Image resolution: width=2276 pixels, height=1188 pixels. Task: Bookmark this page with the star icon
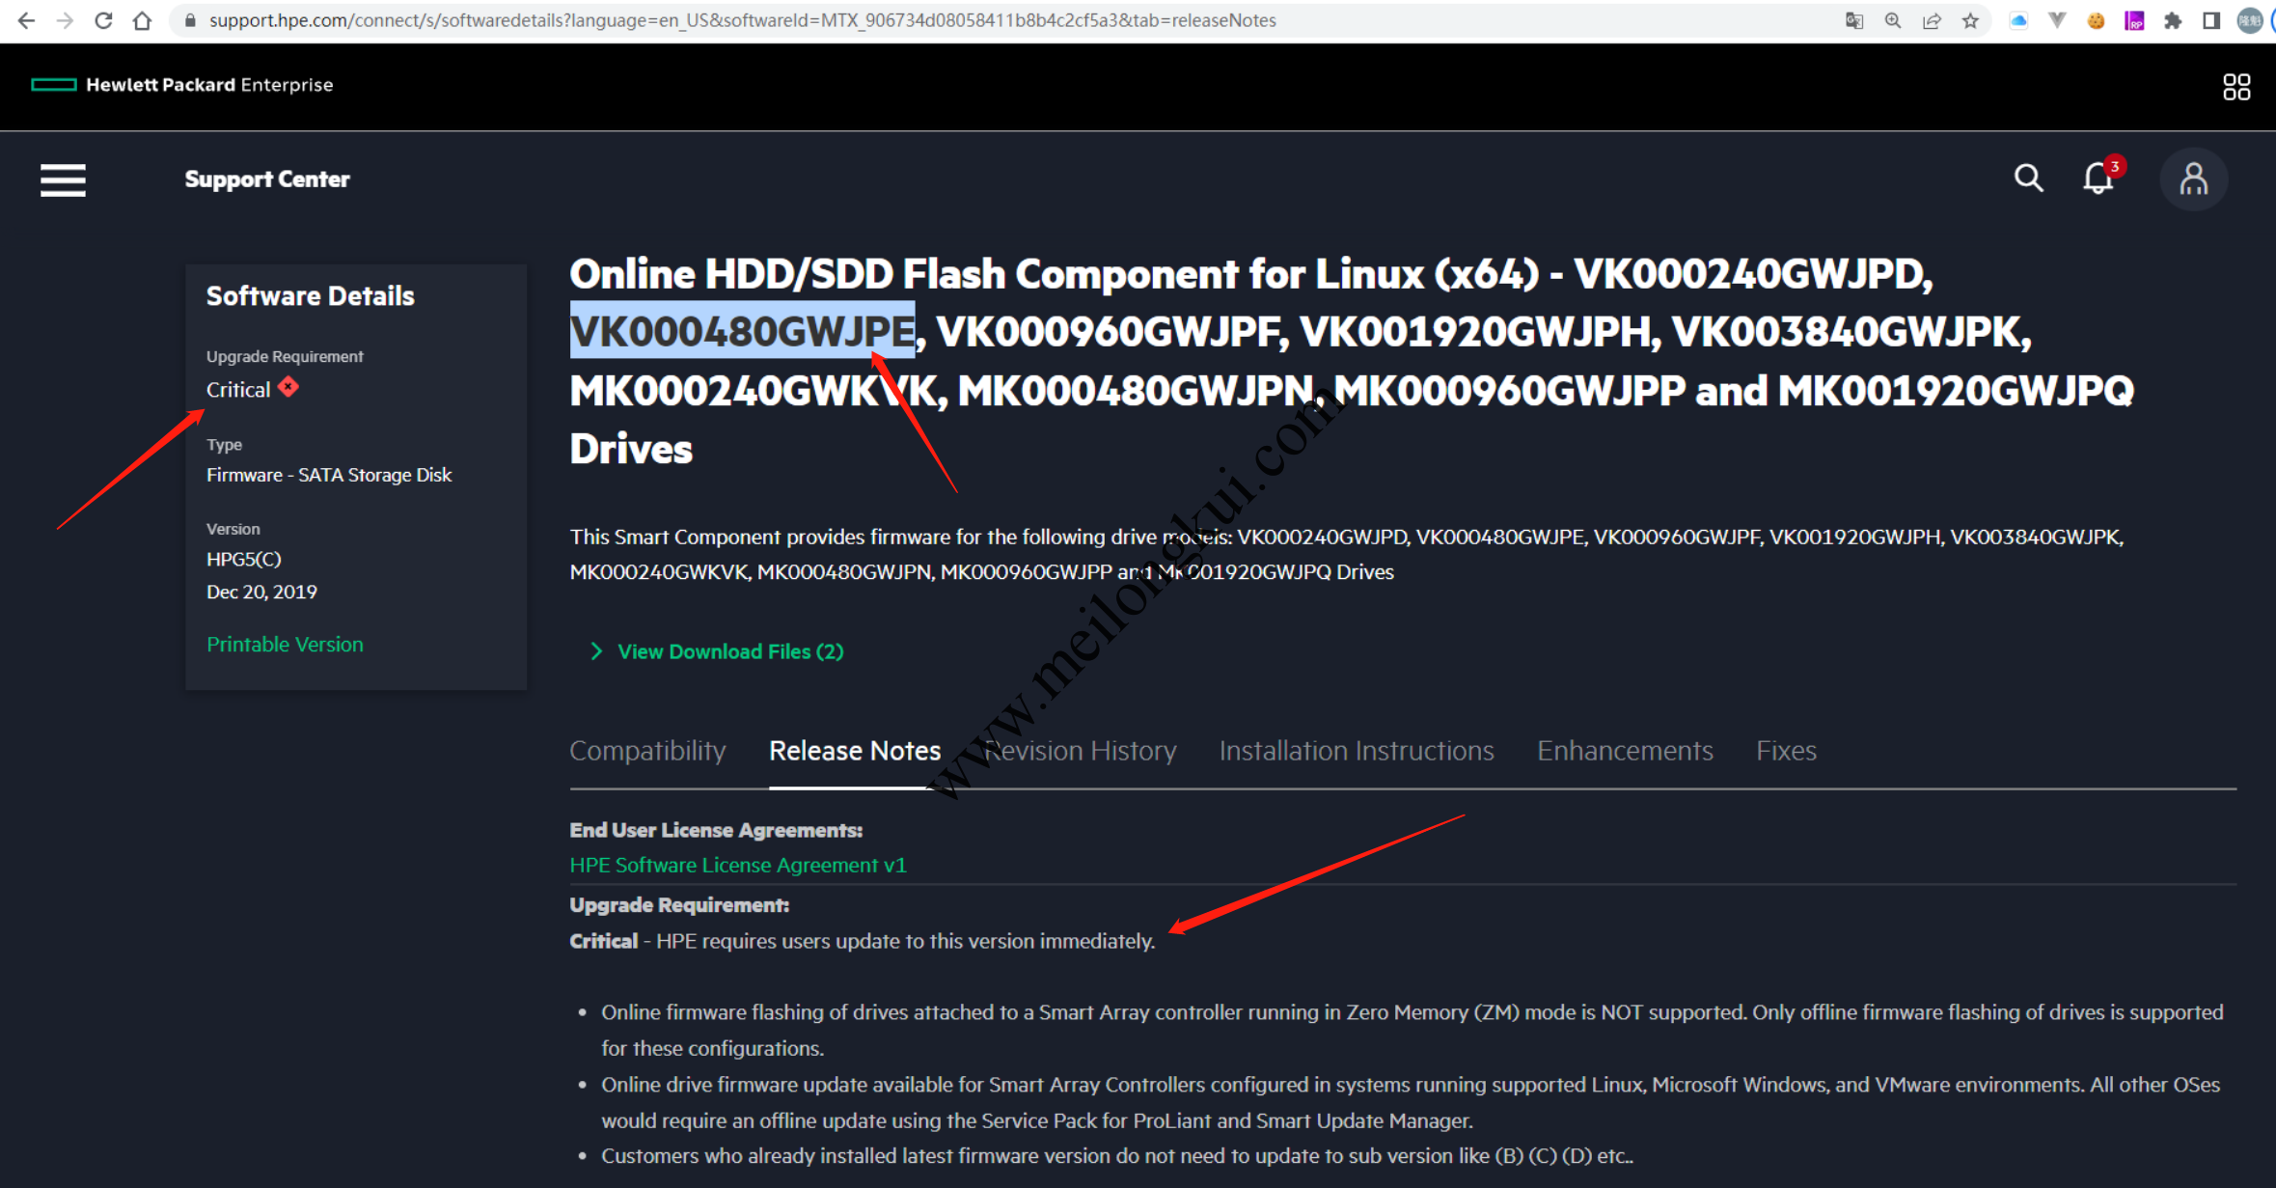[1970, 20]
